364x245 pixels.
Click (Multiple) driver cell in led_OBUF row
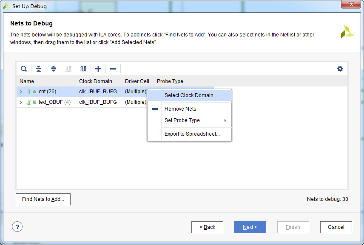coord(136,102)
